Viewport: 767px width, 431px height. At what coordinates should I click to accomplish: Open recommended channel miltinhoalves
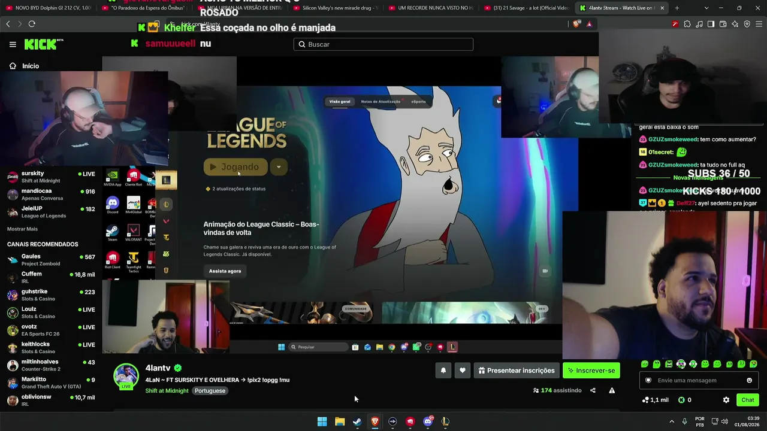[x=51, y=365]
